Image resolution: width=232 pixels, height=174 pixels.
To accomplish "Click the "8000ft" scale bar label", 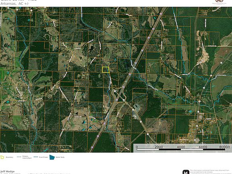I will tap(225, 147).
